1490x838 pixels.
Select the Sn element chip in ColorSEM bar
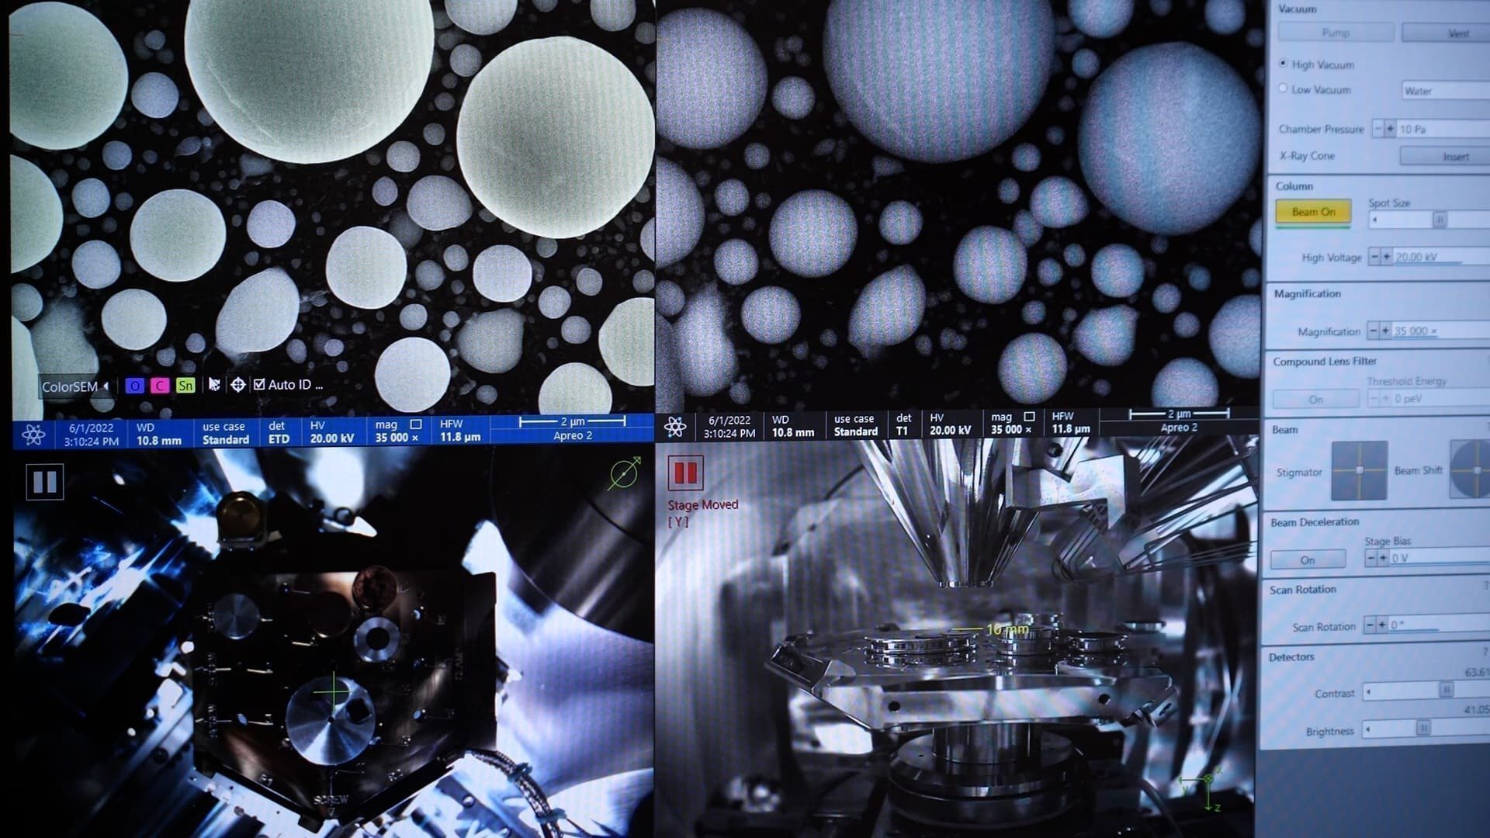[x=185, y=386]
